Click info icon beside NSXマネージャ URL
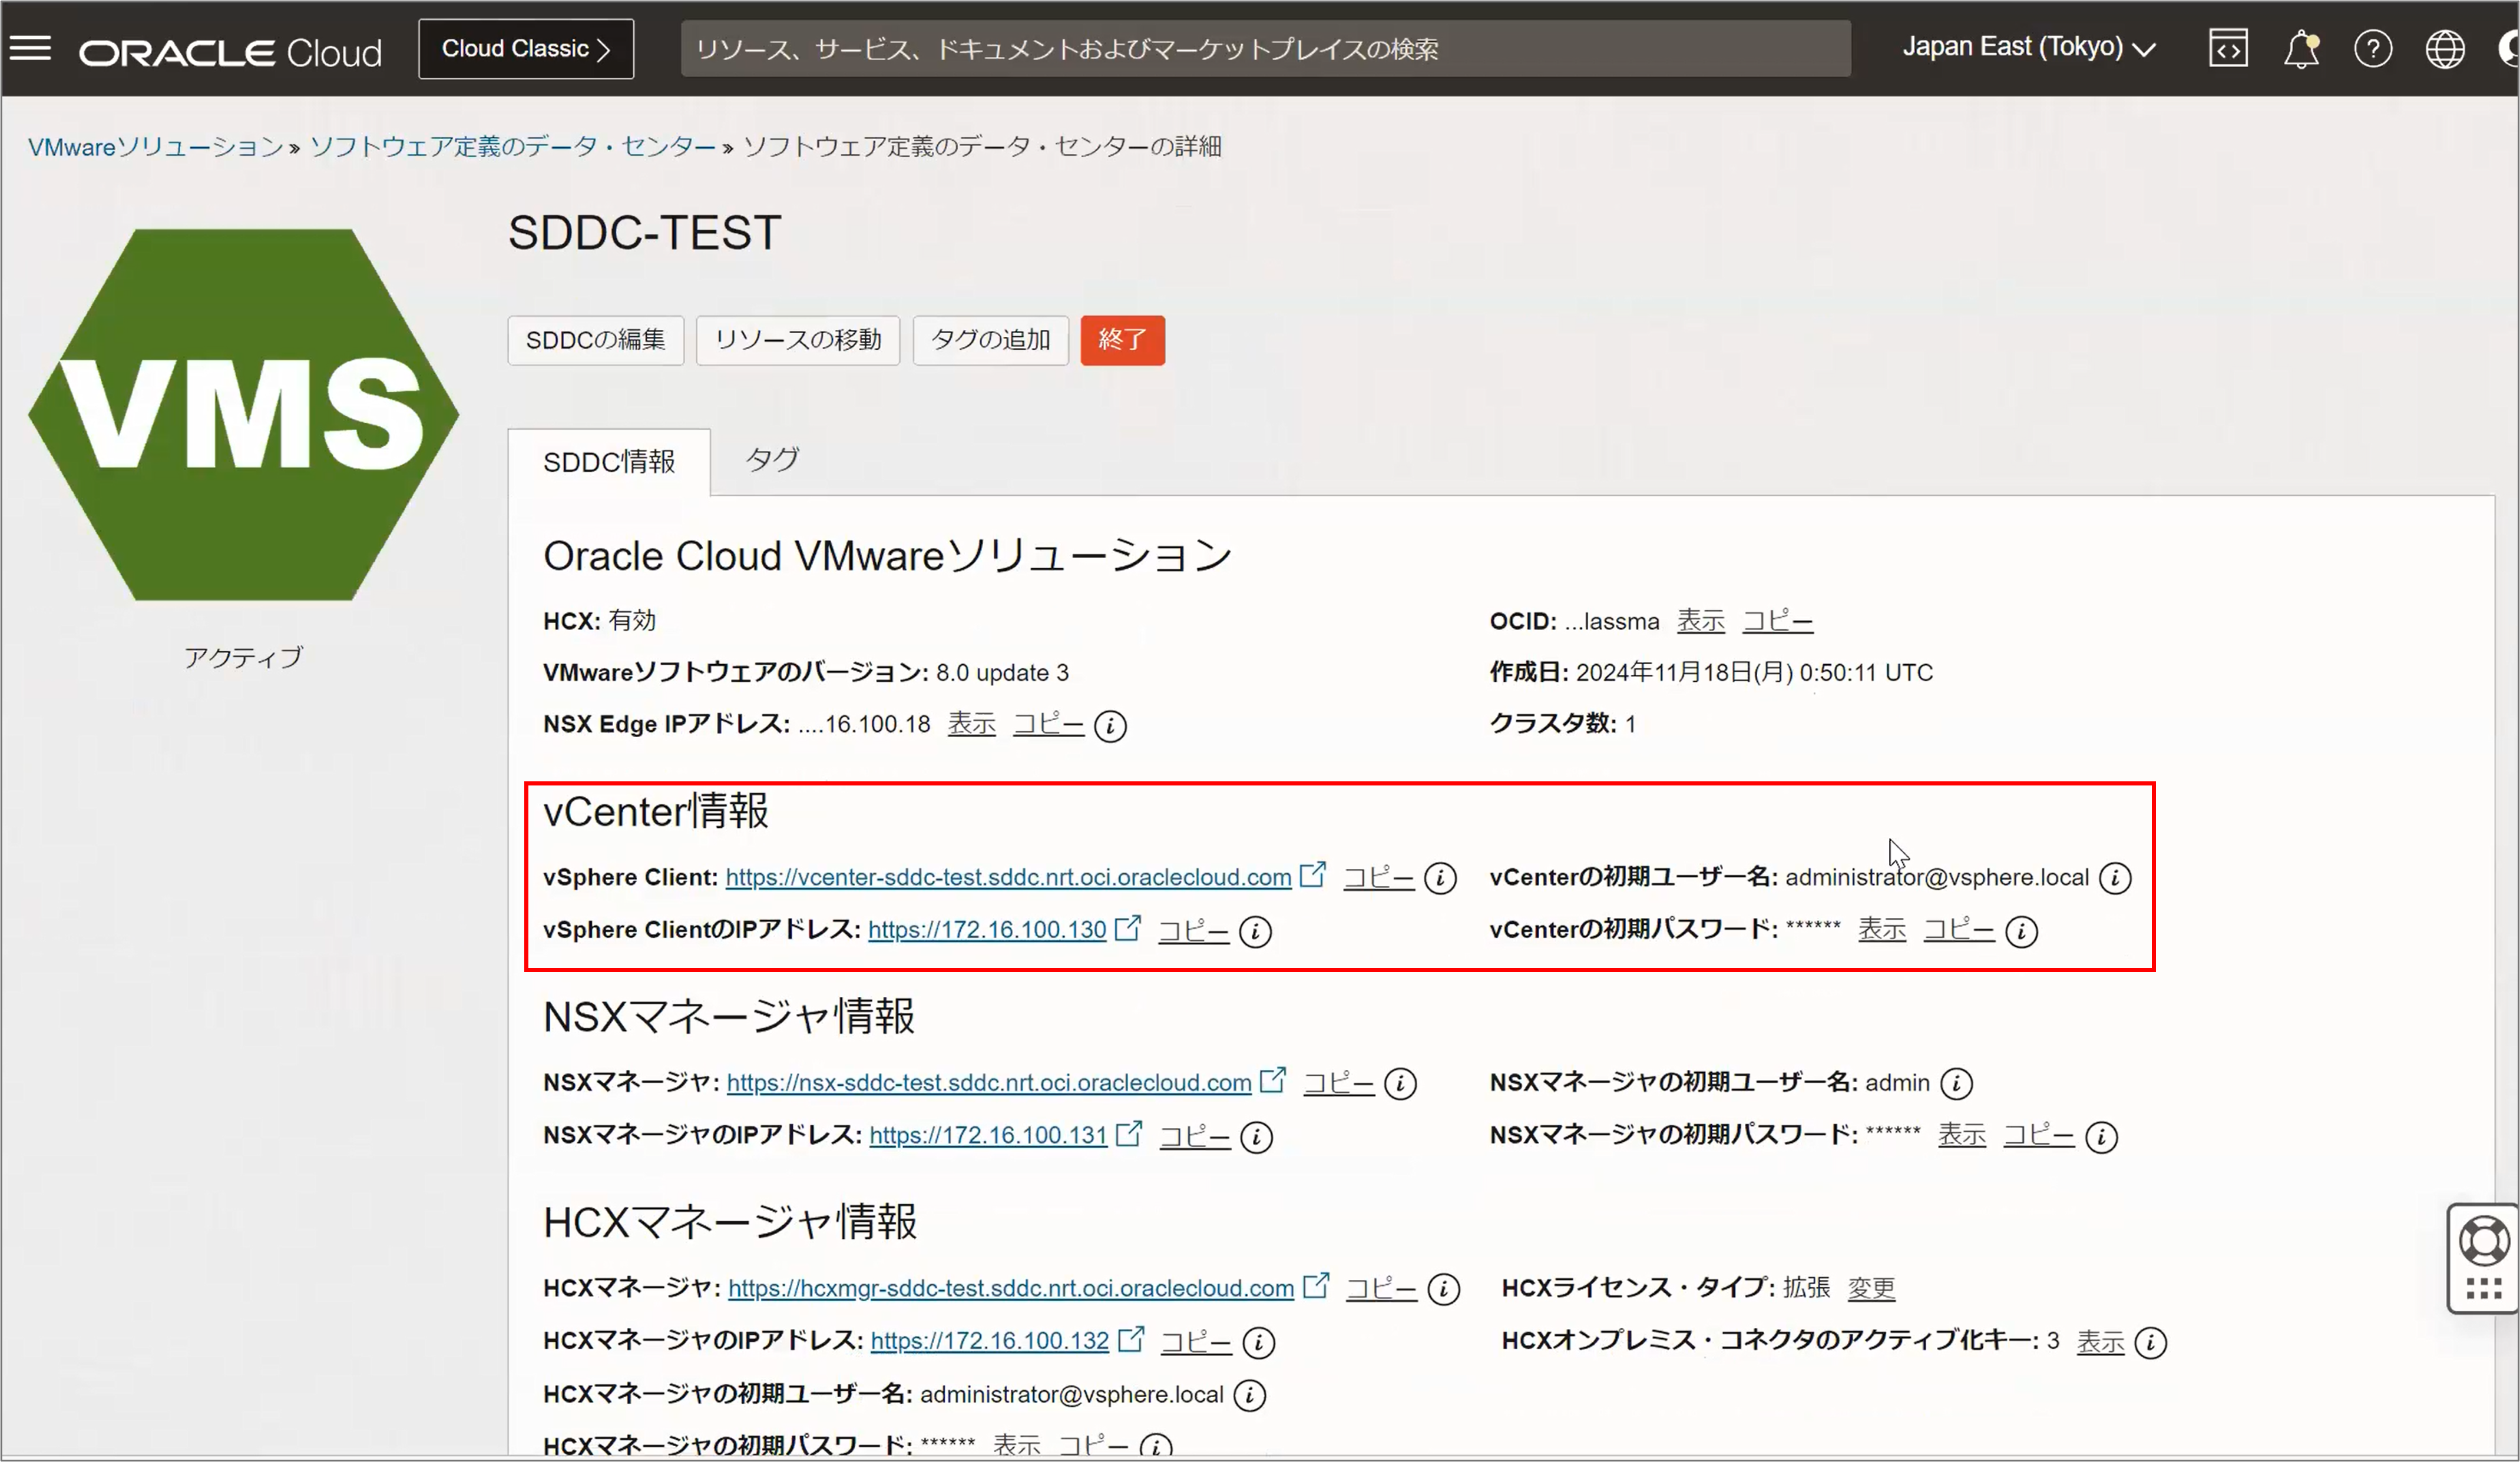 [x=1400, y=1084]
